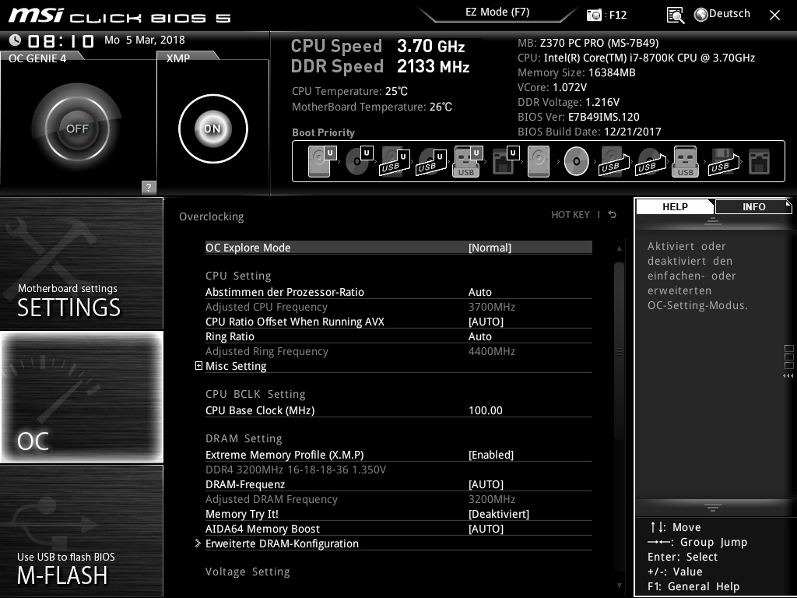Toggle the OC GENIE 4 OFF knob

pos(77,128)
